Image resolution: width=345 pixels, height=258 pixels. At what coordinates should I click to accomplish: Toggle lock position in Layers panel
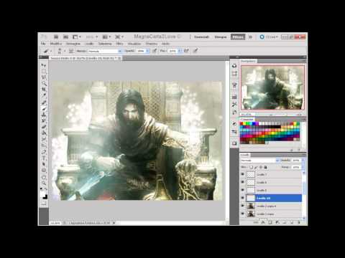(261, 167)
